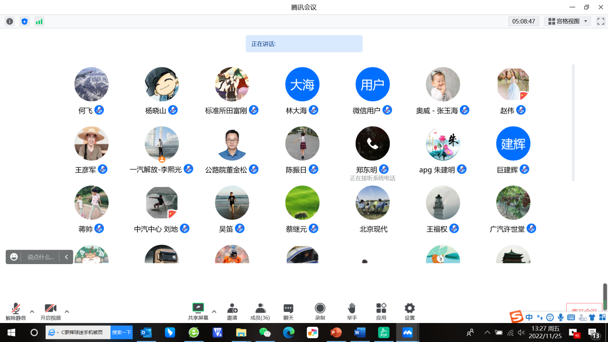608x342 pixels.
Task: Open meeting Settings (设置)
Action: point(410,308)
